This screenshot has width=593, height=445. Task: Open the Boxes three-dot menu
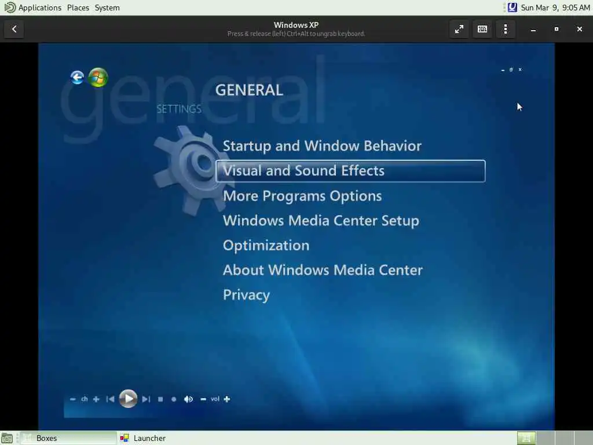point(506,29)
